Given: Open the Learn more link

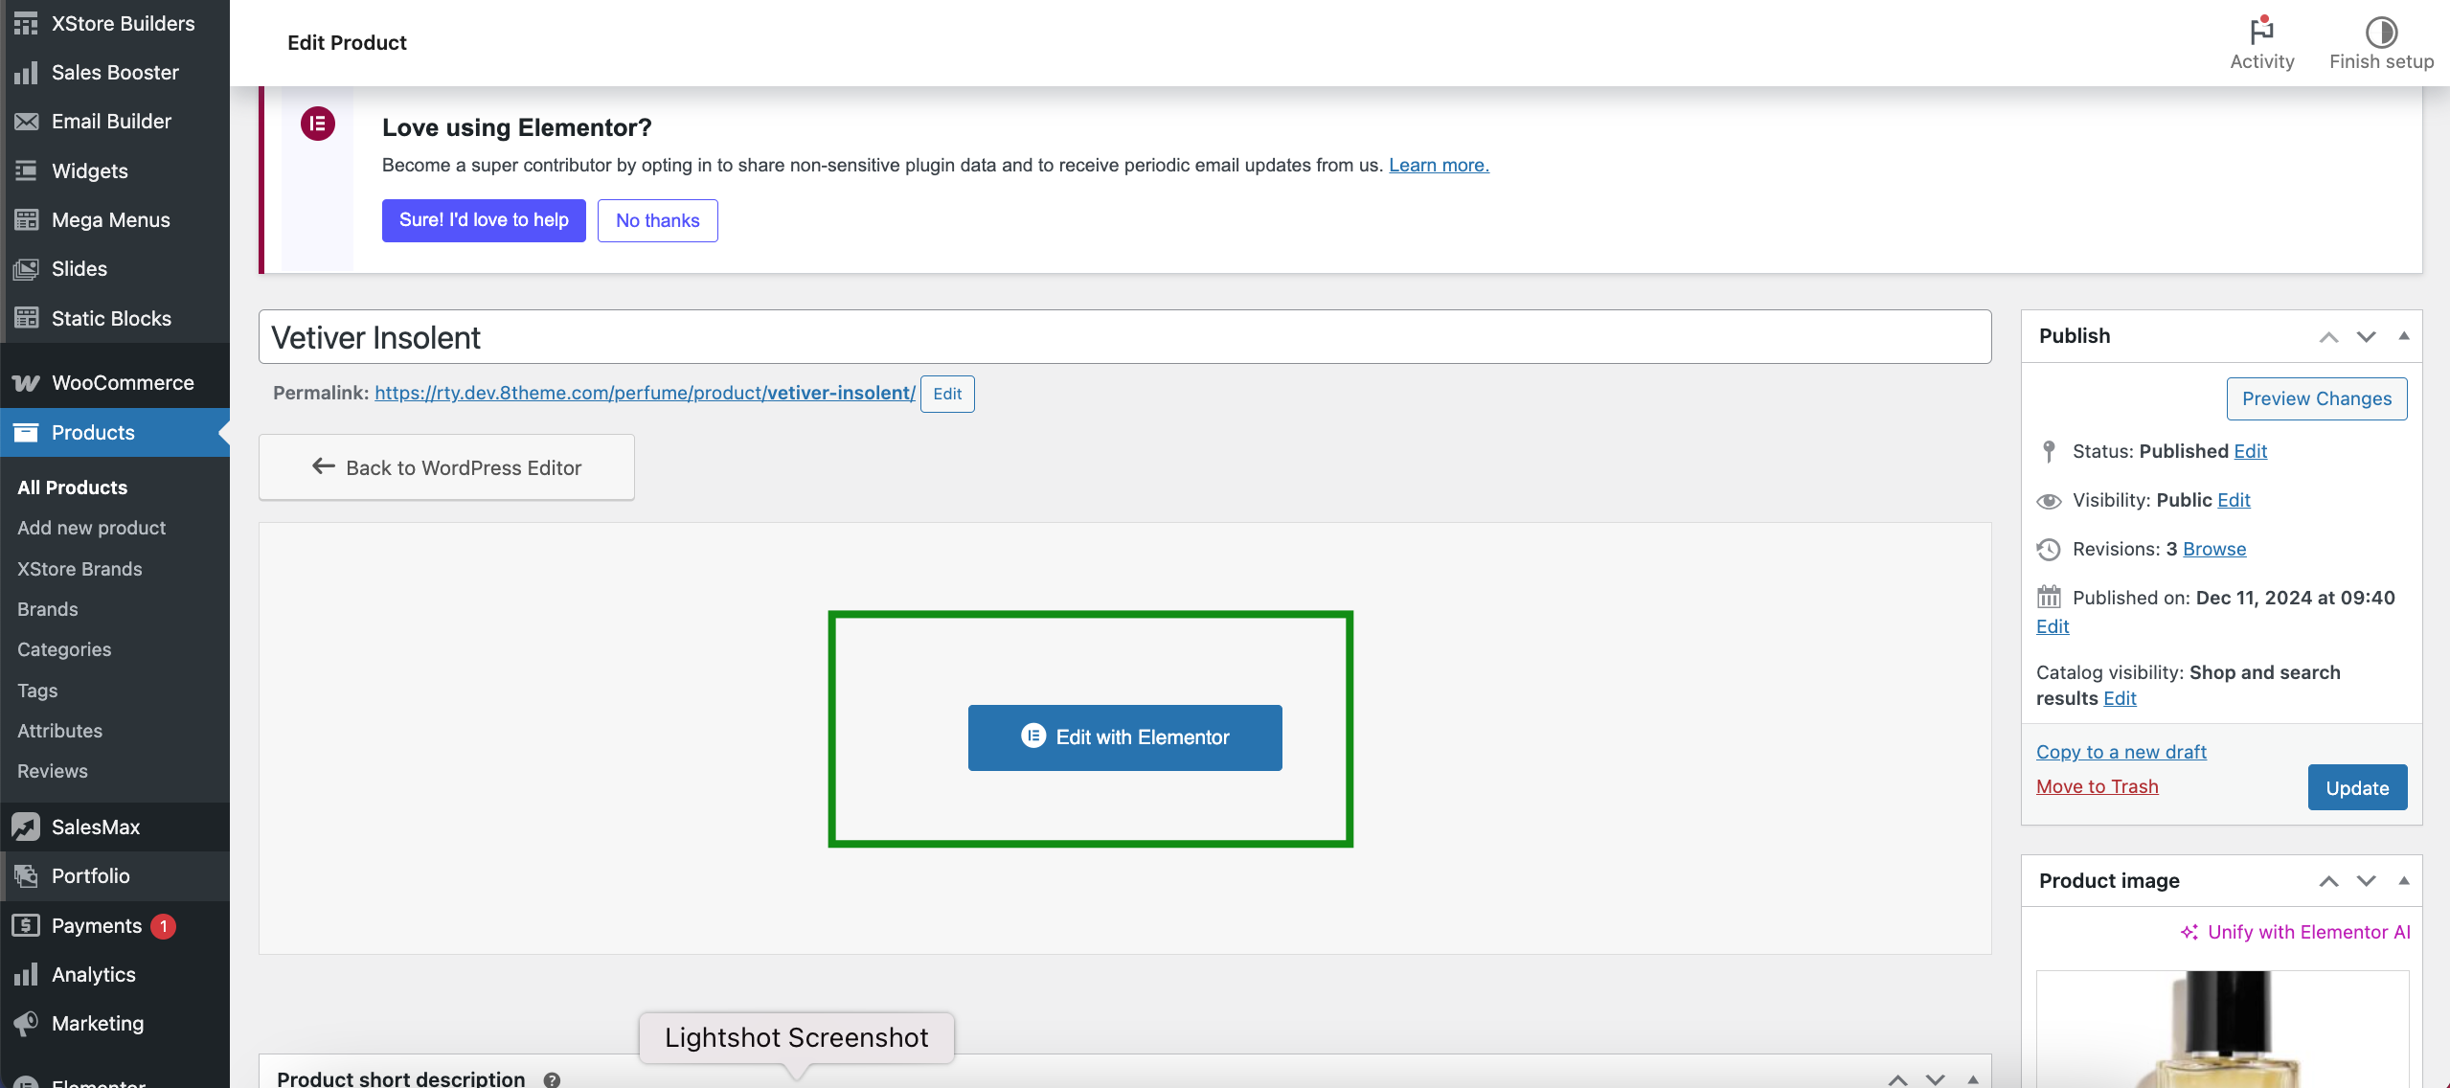Looking at the screenshot, I should click(x=1439, y=165).
